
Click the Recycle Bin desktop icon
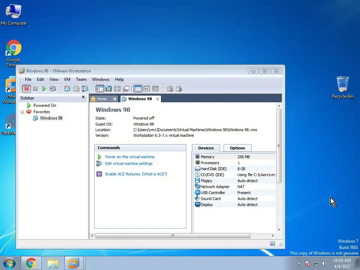point(342,87)
